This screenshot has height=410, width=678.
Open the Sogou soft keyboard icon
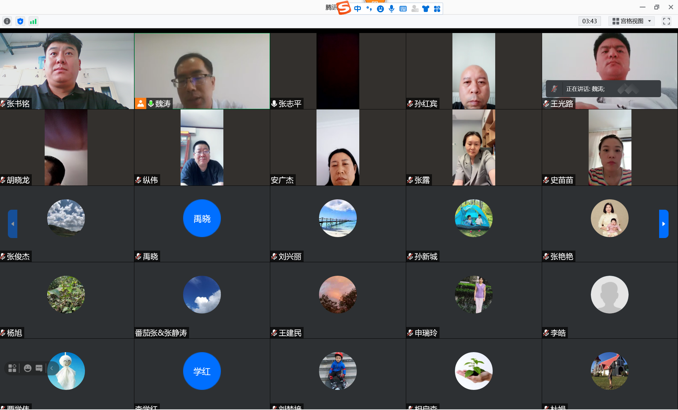[x=403, y=9]
